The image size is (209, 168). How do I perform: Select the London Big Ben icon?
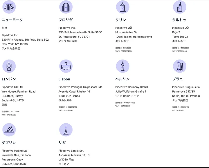point(9,66)
